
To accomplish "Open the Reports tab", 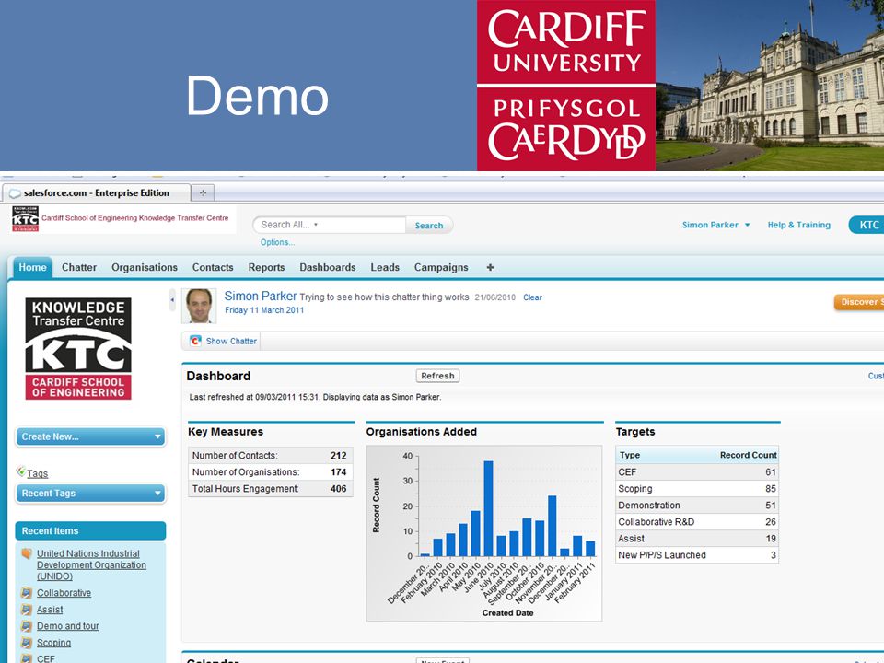I will coord(266,267).
